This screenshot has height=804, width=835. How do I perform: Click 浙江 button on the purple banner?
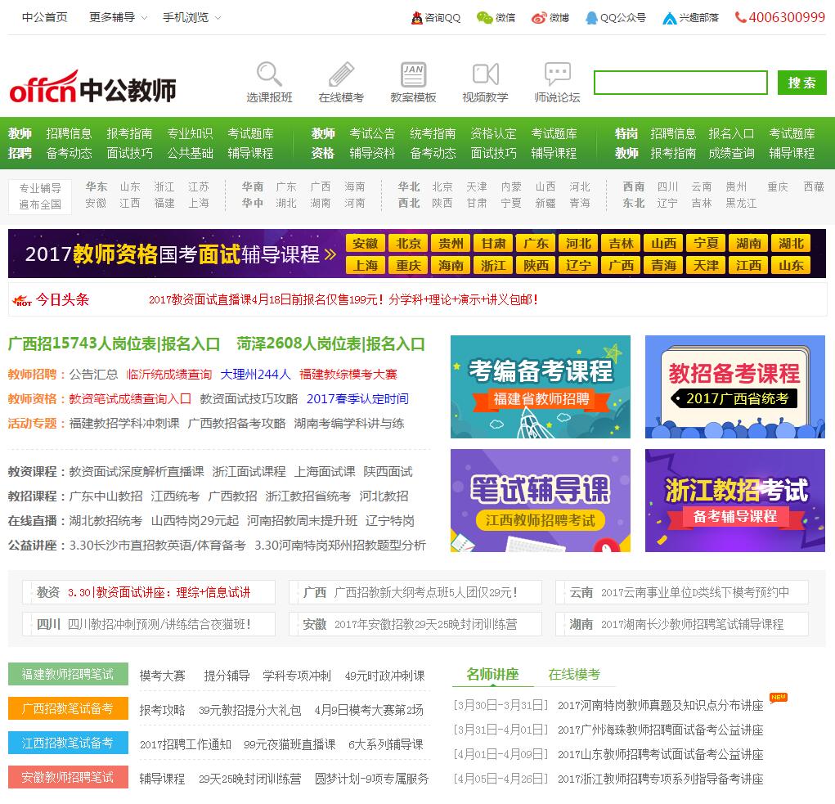tap(493, 265)
